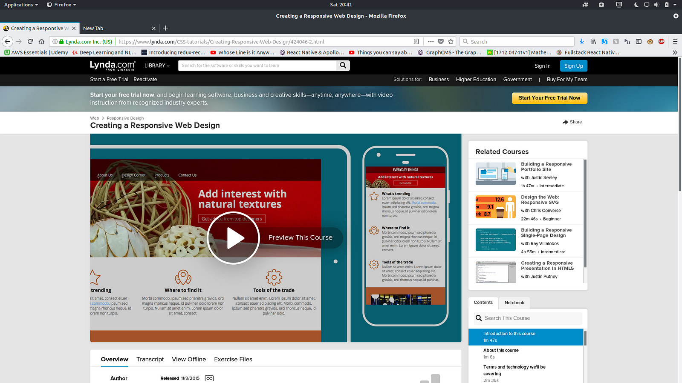Open the screenshot camera tray icon
This screenshot has height=383, width=682.
[x=601, y=5]
